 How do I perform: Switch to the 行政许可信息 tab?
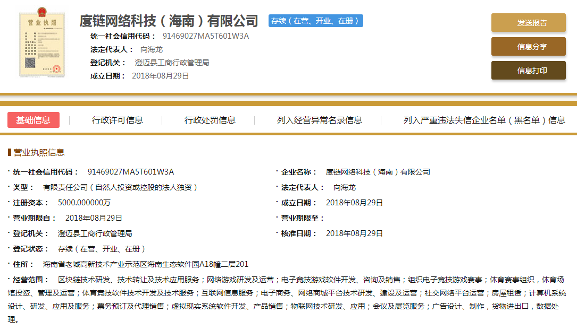118,120
